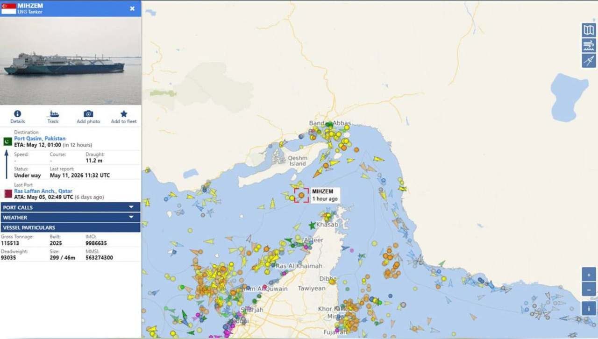This screenshot has width=598, height=339.
Task: Close the MIHZEM vessel panel
Action: (132, 8)
